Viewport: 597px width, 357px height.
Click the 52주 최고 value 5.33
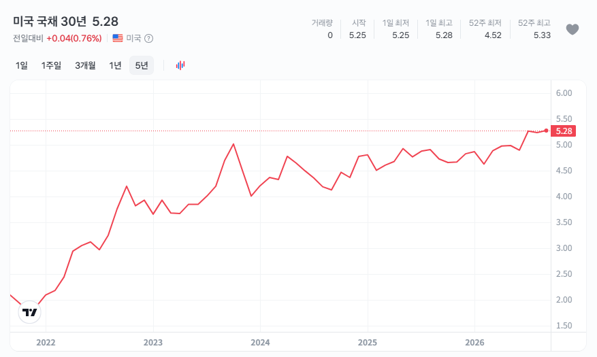[542, 35]
